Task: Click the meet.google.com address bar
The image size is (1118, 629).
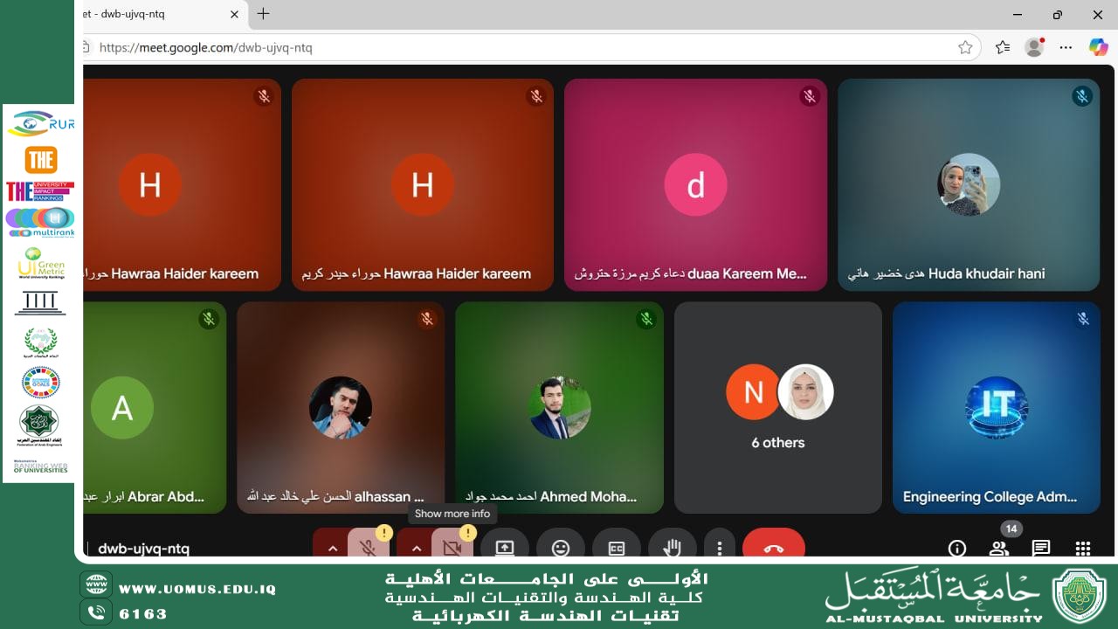Action: pyautogui.click(x=524, y=48)
